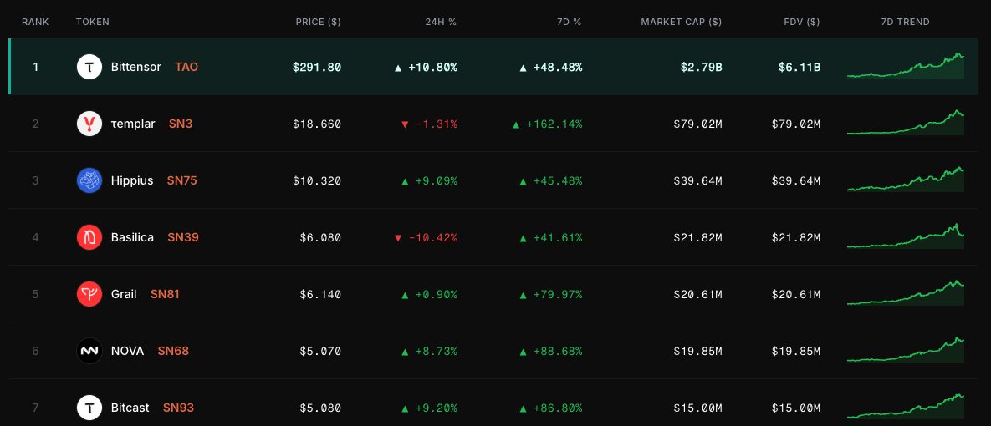The width and height of the screenshot is (991, 426).
Task: Open NOVA 7D trend sparkline chart
Action: click(x=906, y=350)
